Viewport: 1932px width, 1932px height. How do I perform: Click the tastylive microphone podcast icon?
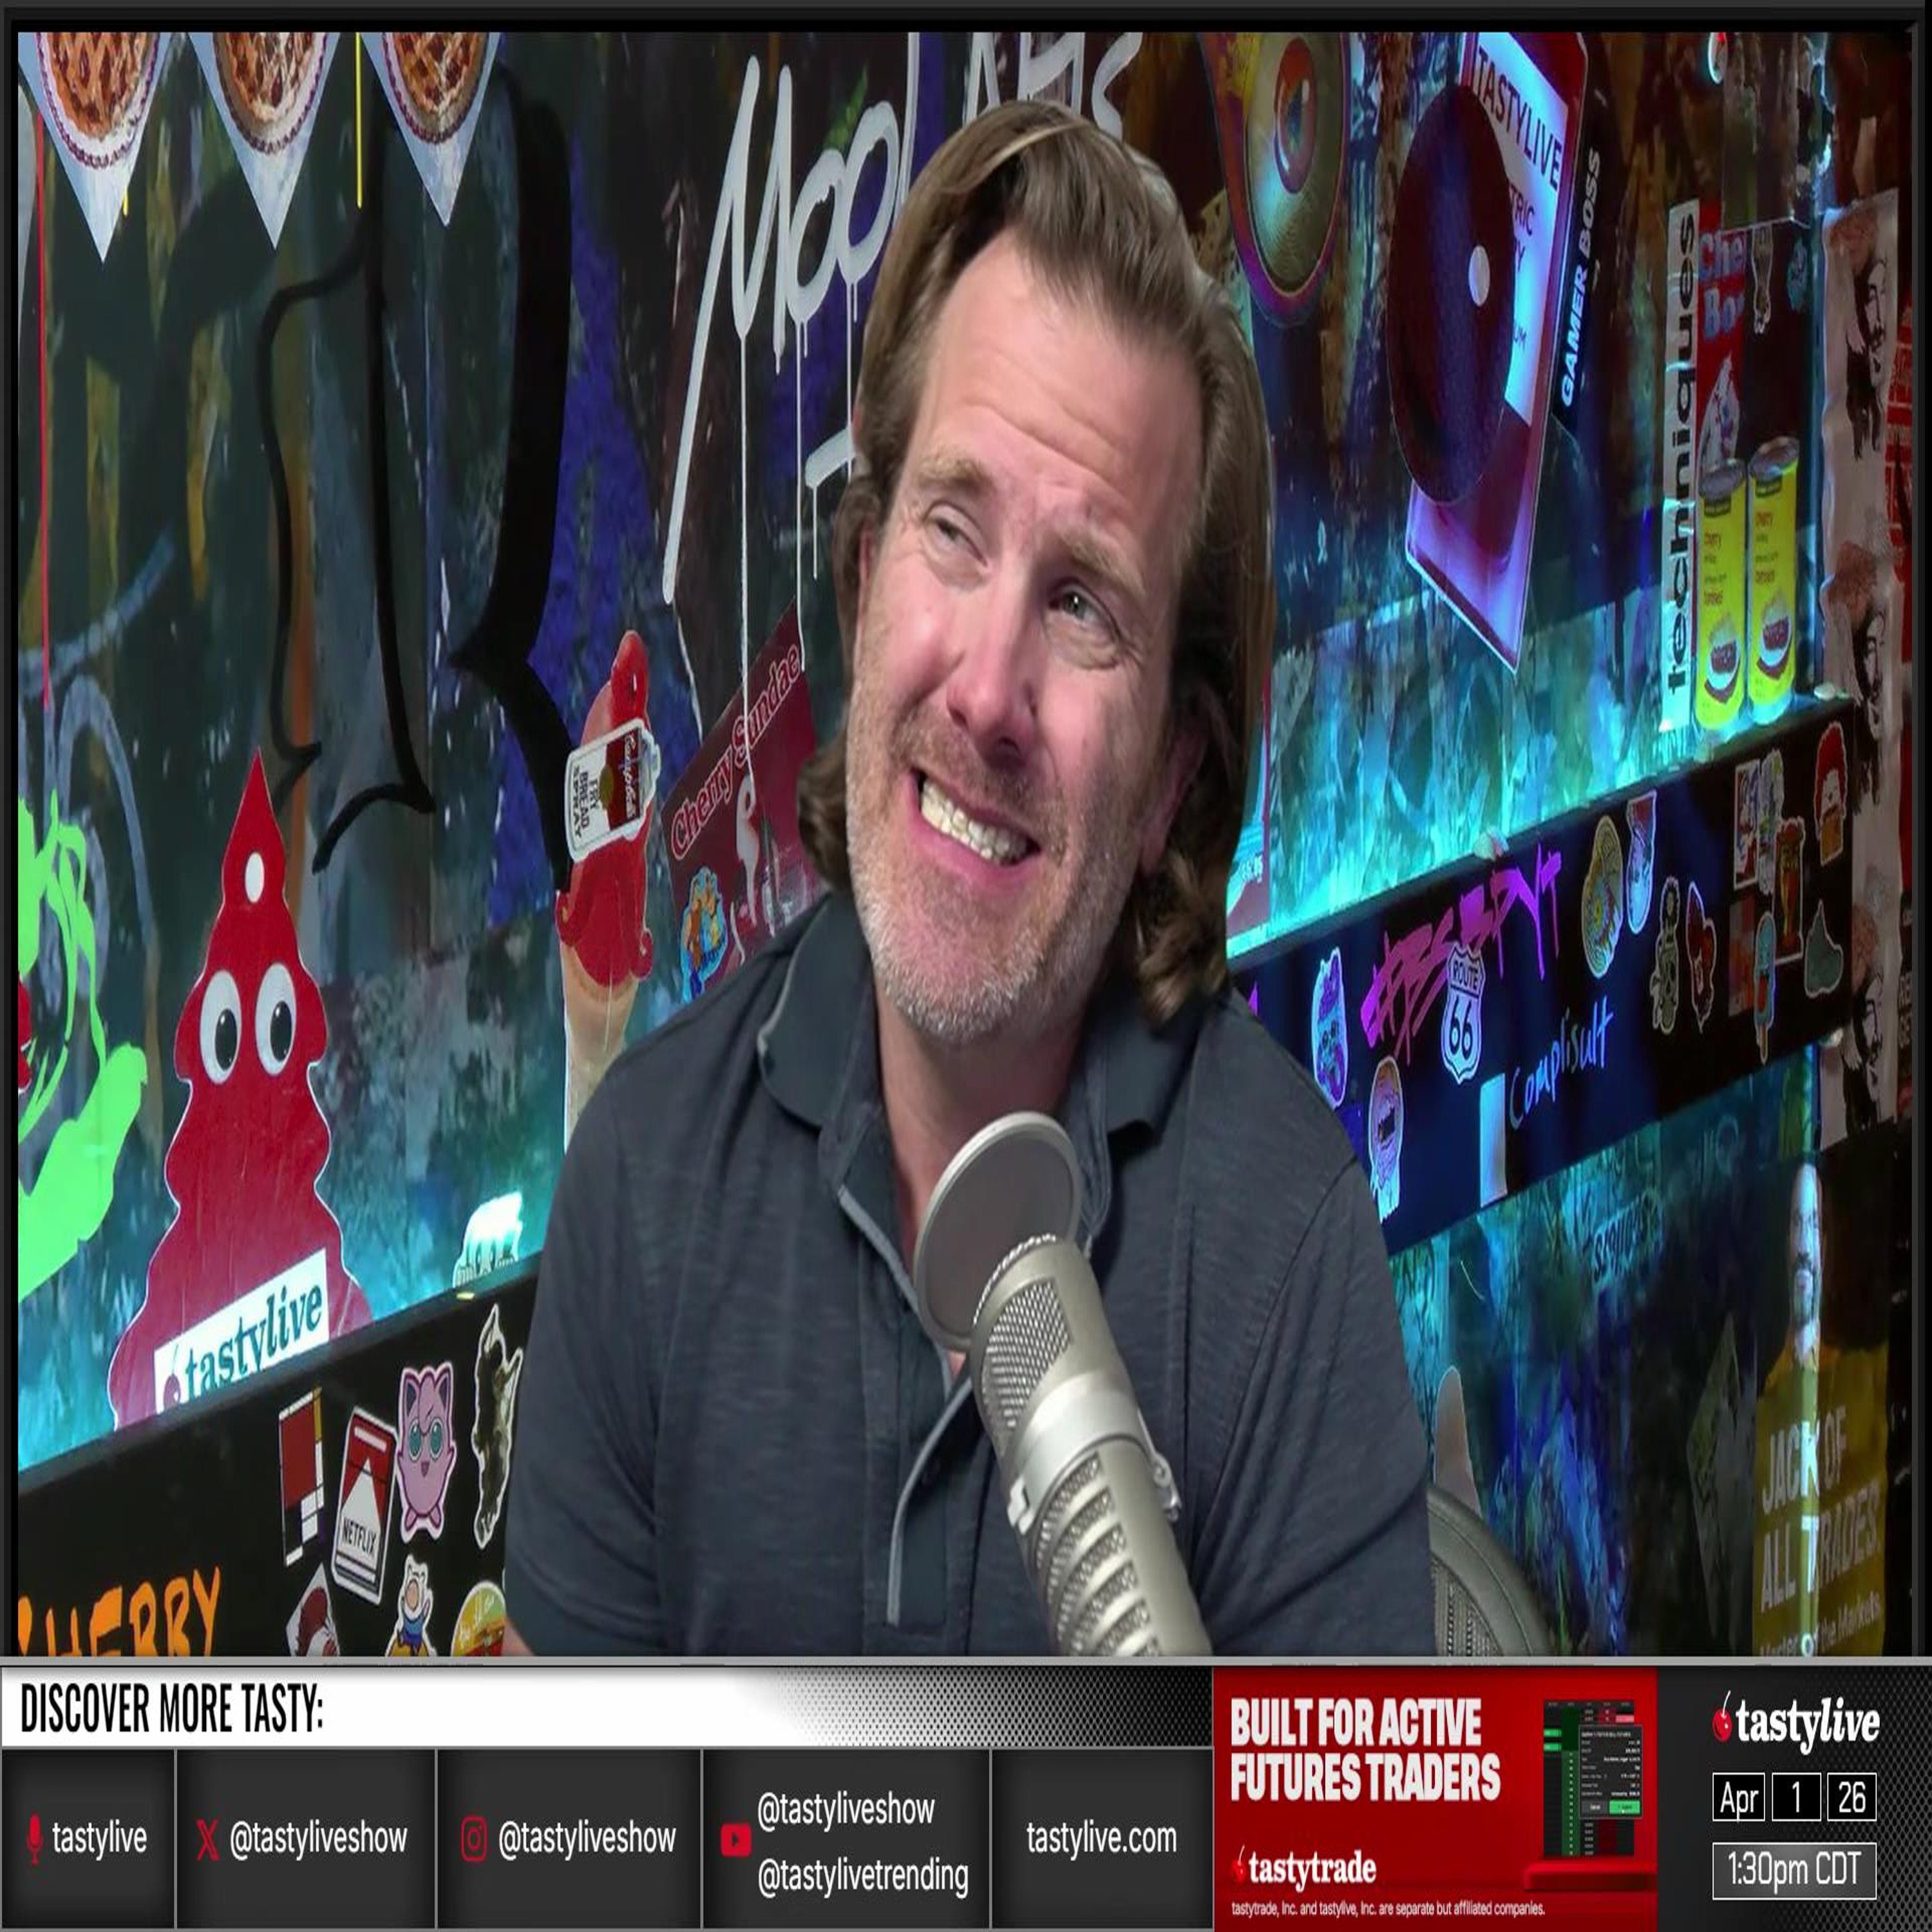(x=35, y=1838)
